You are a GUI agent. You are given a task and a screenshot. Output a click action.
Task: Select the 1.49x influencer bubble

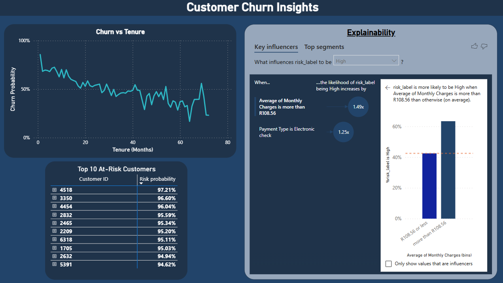pos(358,107)
